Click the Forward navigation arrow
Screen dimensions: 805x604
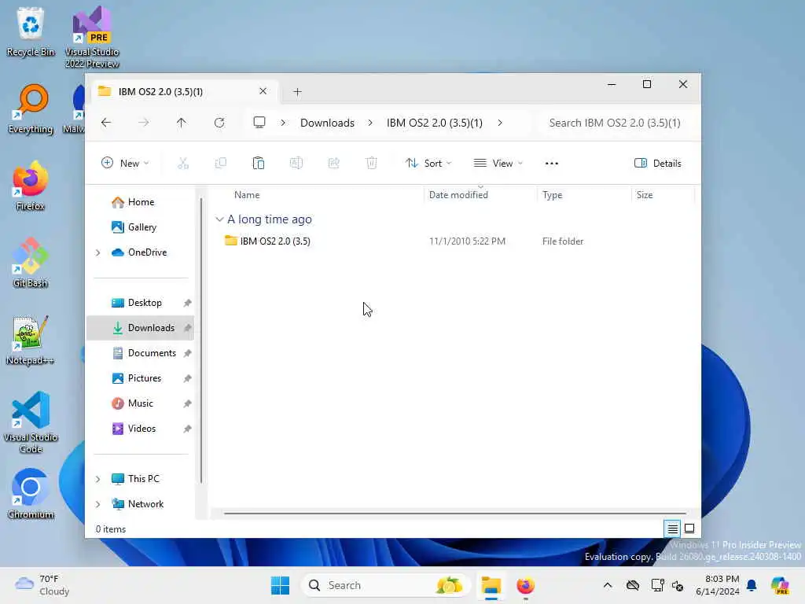144,123
